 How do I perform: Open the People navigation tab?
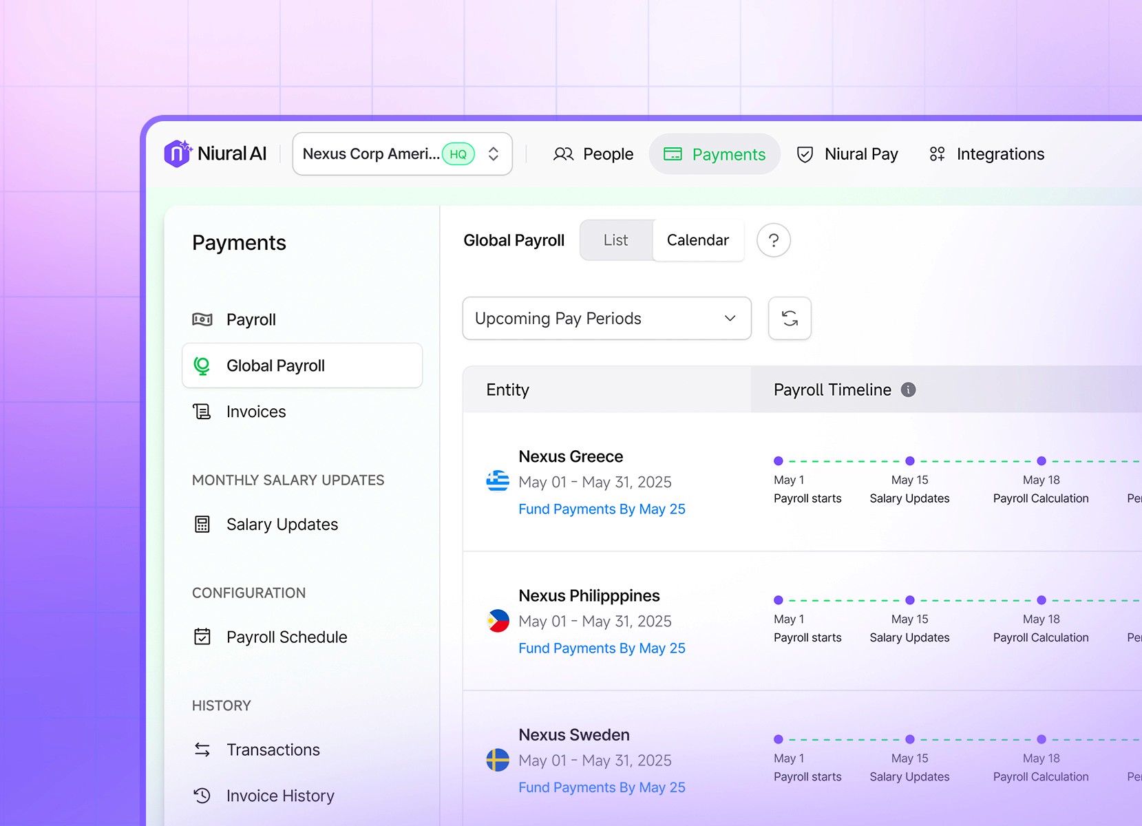(x=593, y=154)
